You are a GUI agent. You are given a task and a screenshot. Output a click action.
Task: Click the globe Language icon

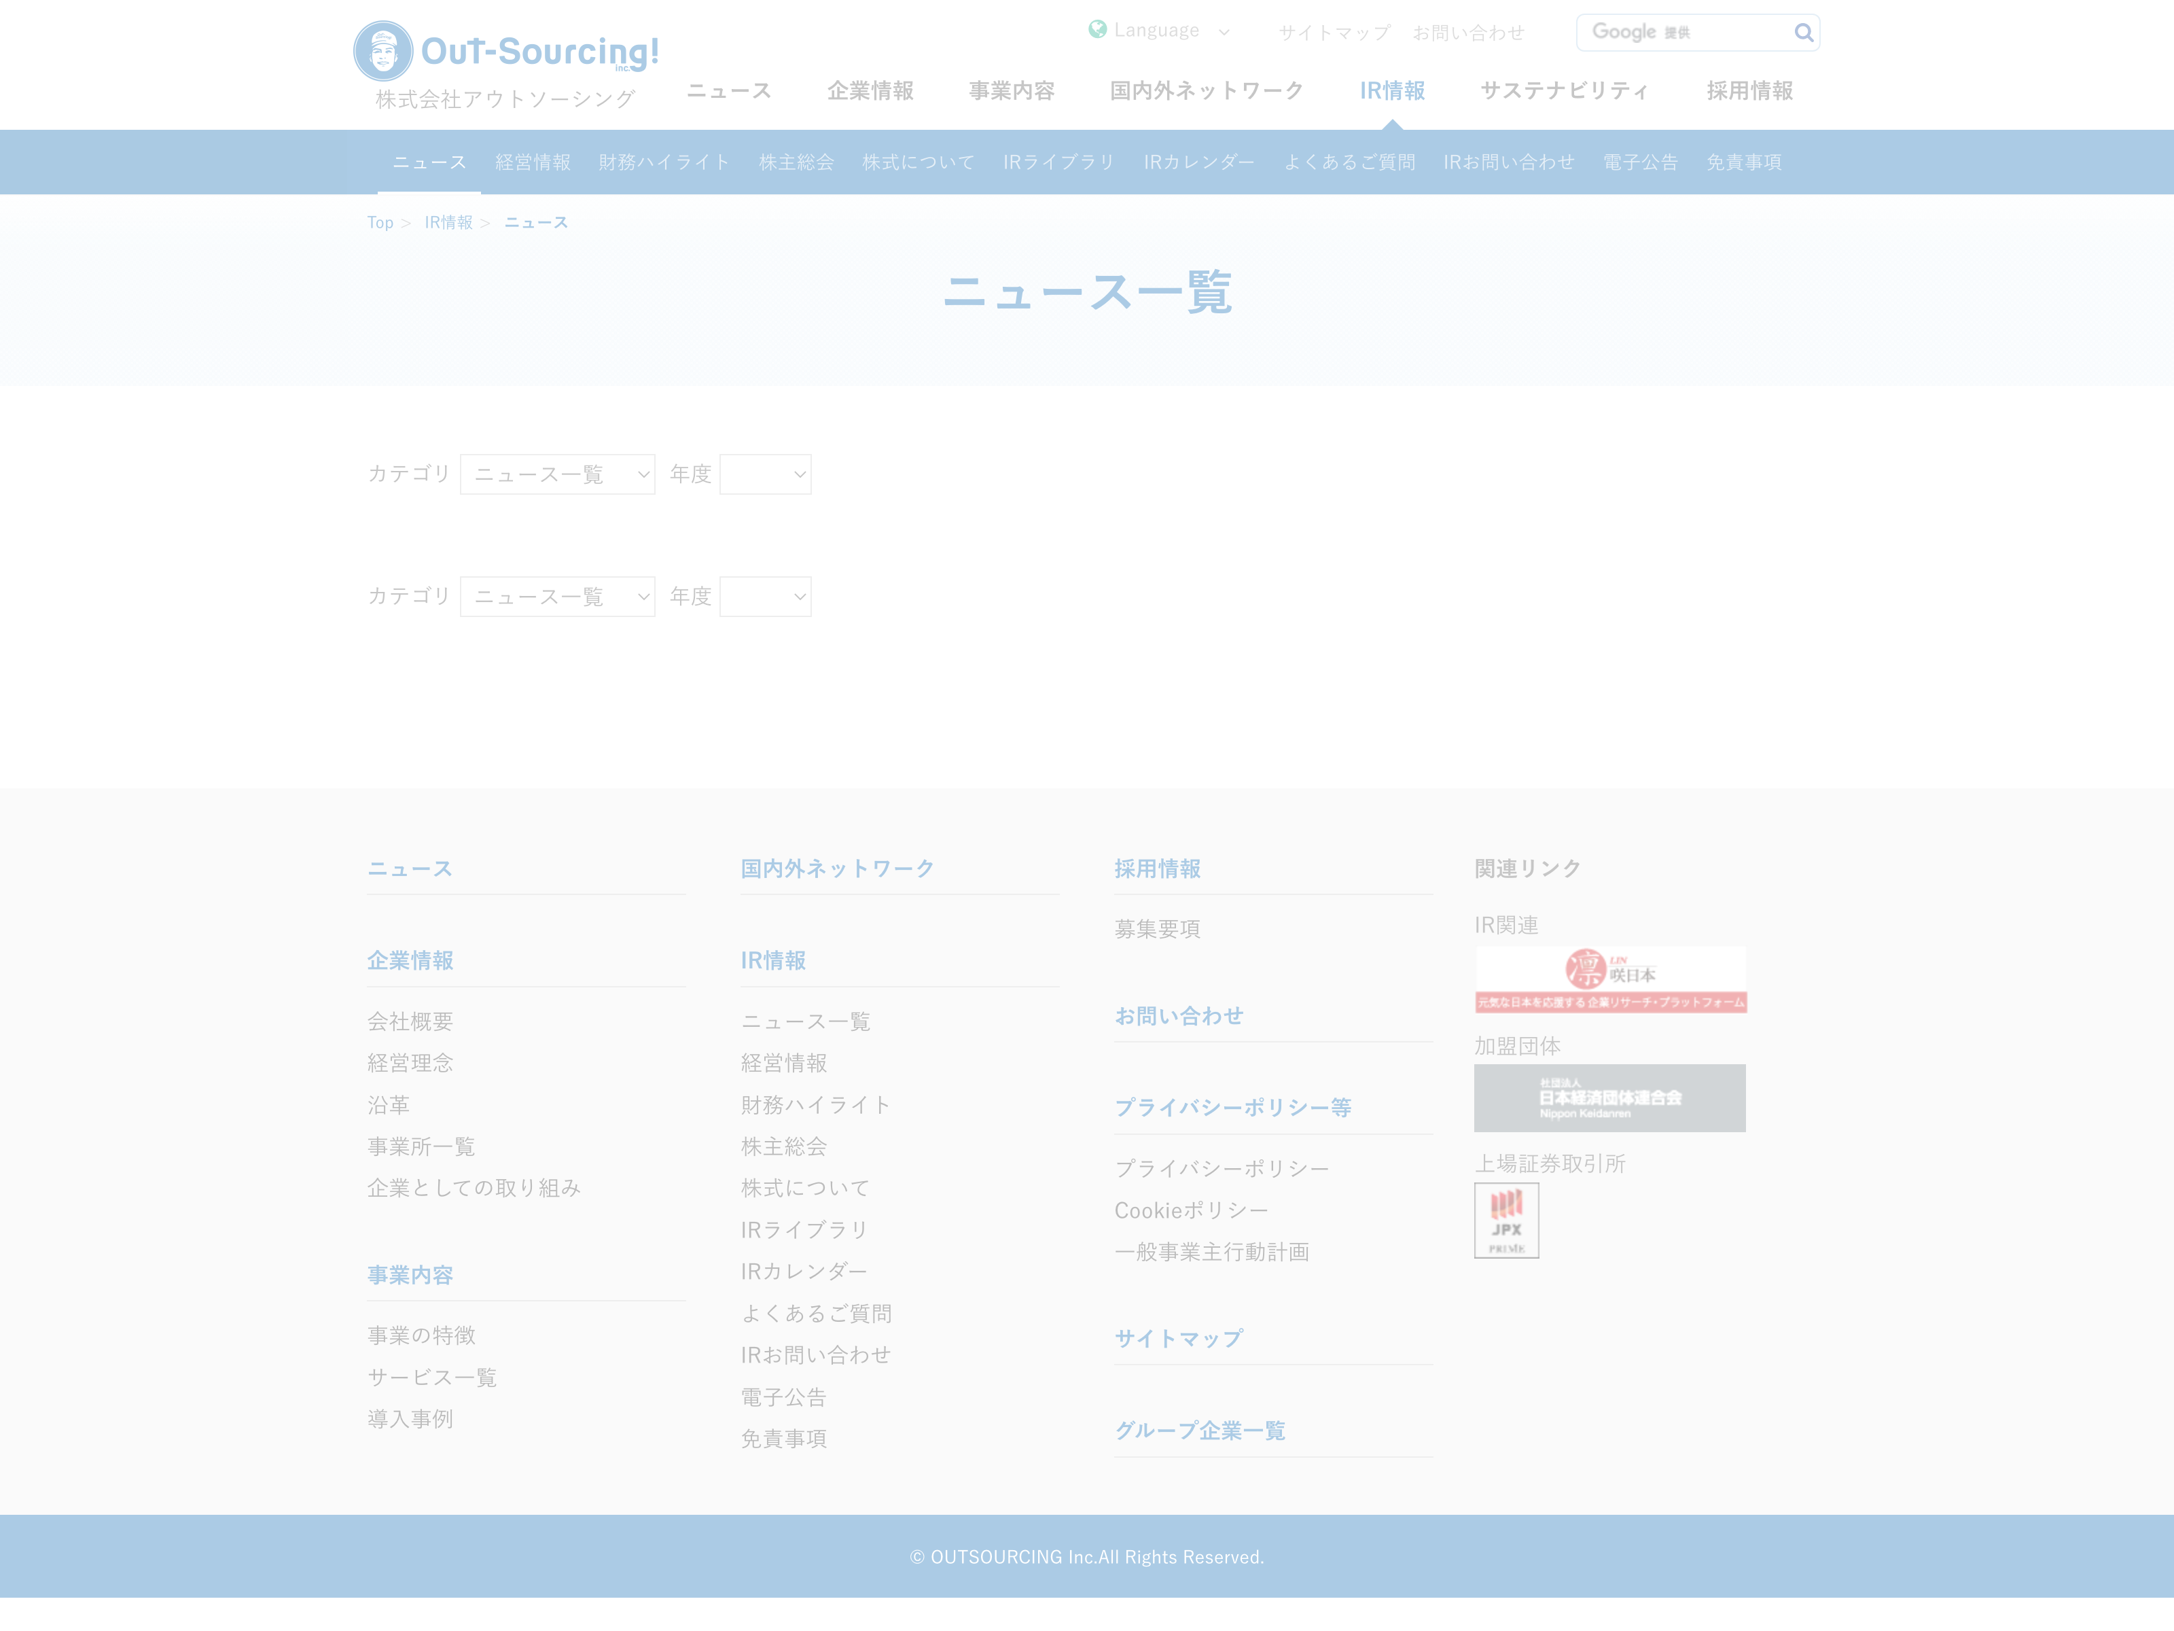1098,29
